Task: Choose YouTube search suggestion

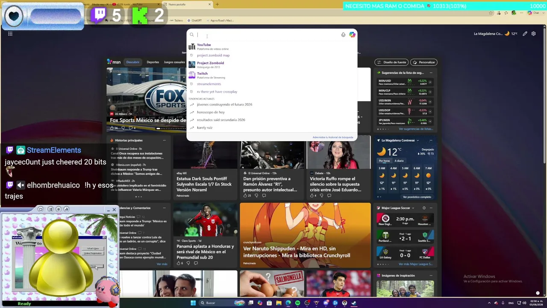Action: point(272,46)
